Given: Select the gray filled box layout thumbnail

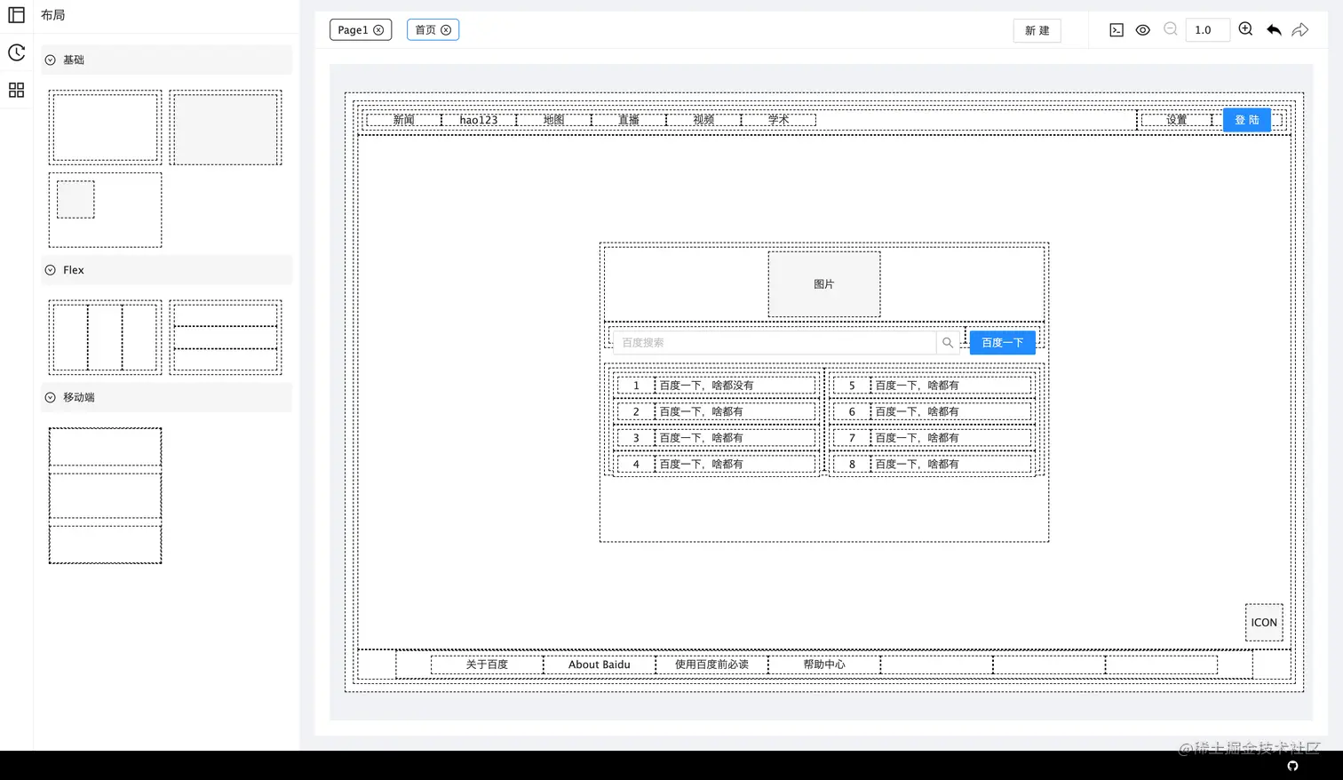Looking at the screenshot, I should [x=226, y=127].
